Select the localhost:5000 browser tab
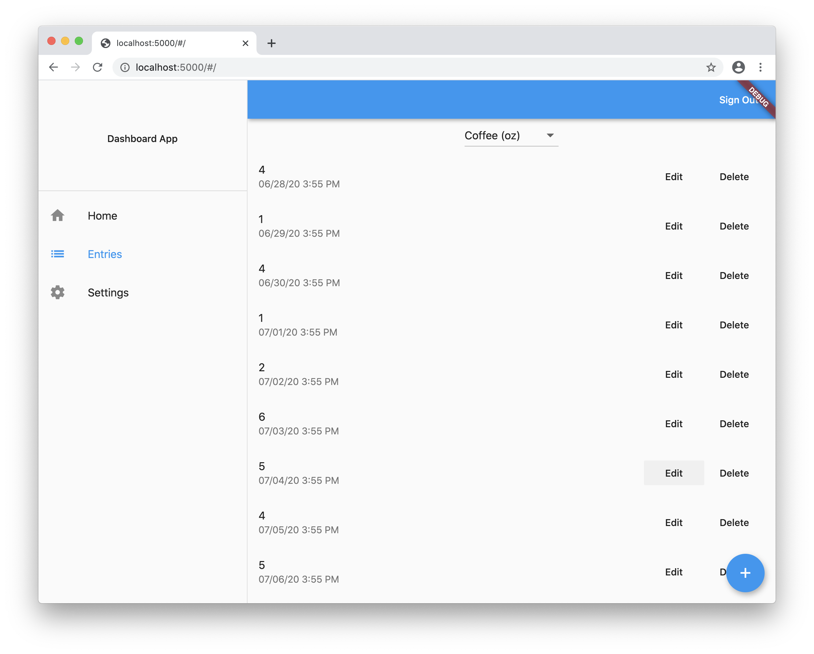The width and height of the screenshot is (814, 654). coord(174,43)
